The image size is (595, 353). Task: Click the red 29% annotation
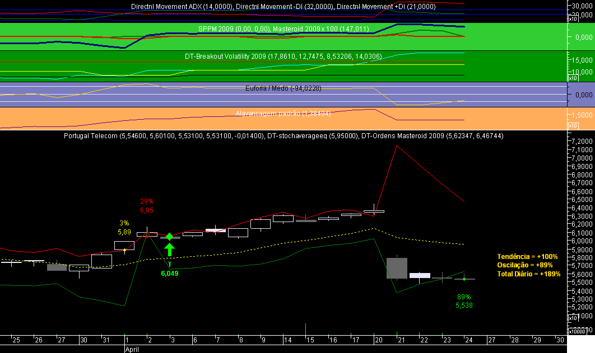pyautogui.click(x=147, y=201)
